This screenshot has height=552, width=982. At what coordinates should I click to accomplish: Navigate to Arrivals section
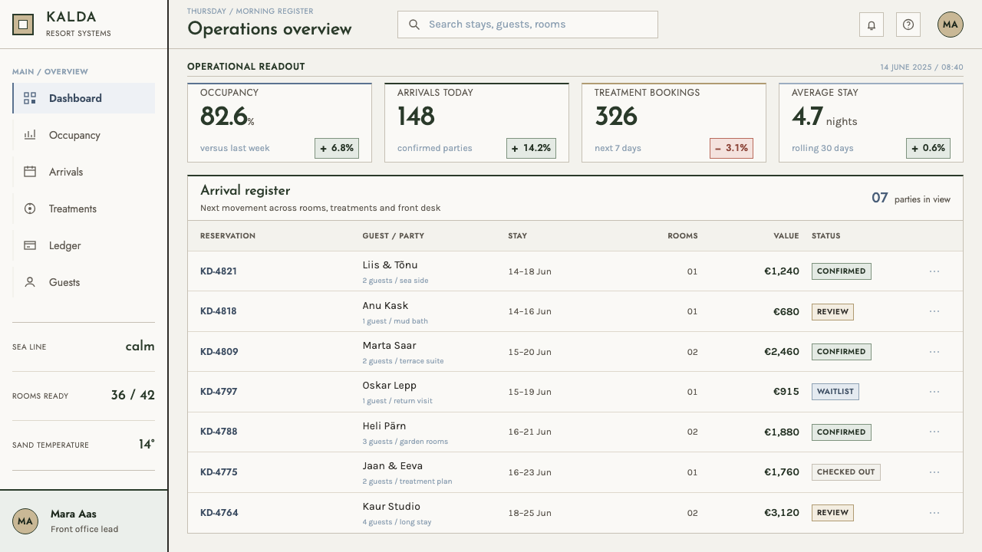point(84,172)
